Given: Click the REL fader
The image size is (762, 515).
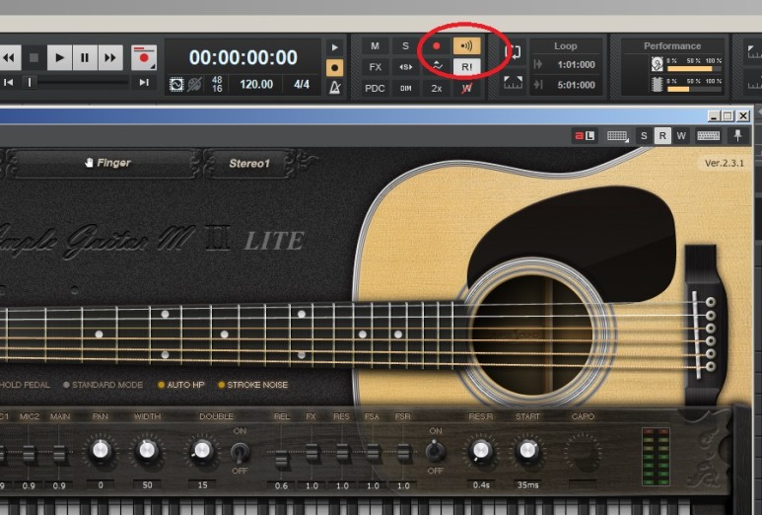Looking at the screenshot, I should pos(281,458).
